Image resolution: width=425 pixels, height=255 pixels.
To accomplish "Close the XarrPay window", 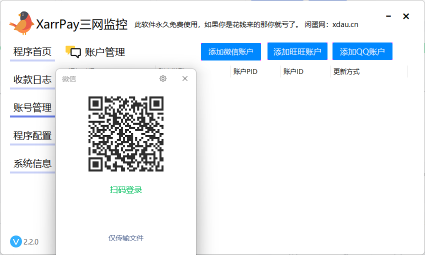I will point(406,16).
